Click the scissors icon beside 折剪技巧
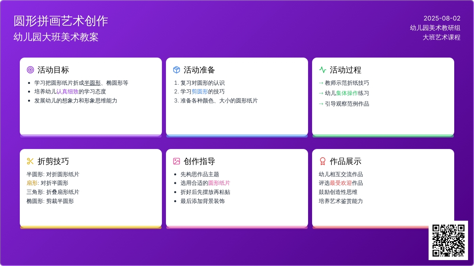The height and width of the screenshot is (266, 474). click(30, 161)
